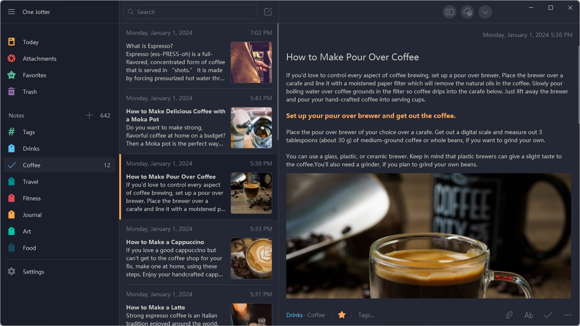Open the more options ellipsis menu
580x326 pixels.
tap(568, 315)
